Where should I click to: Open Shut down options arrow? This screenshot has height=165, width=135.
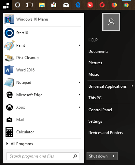click(114, 156)
